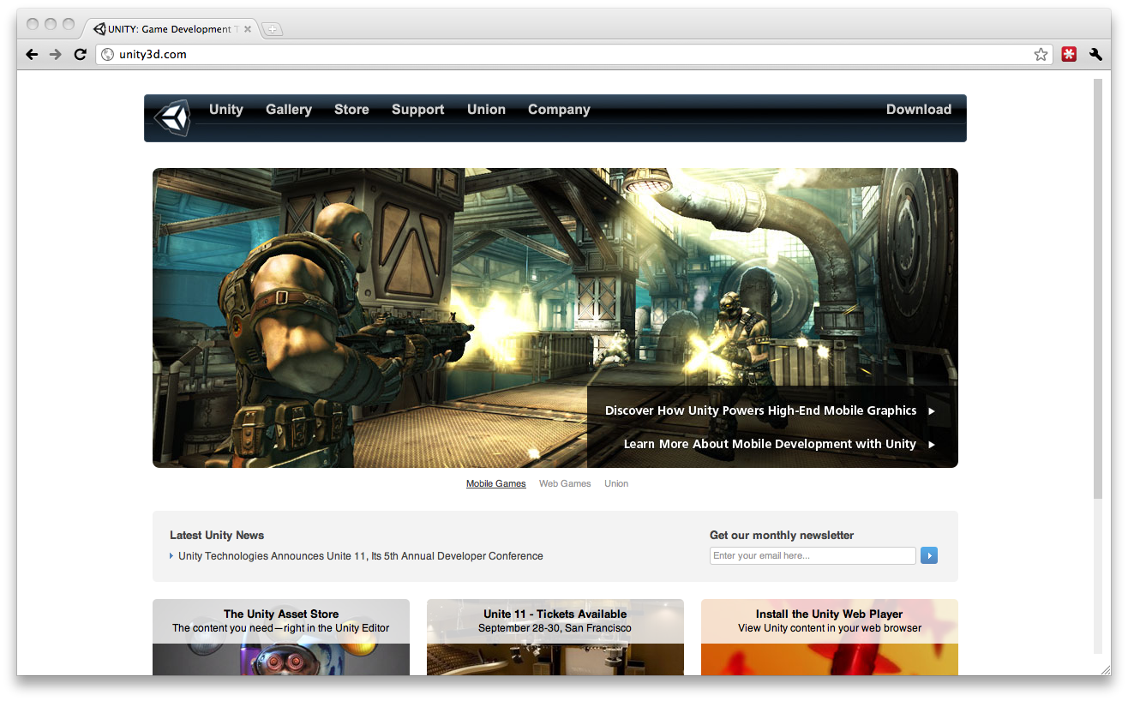
Task: Click the Get our monthly newsletter heading
Action: click(x=782, y=535)
